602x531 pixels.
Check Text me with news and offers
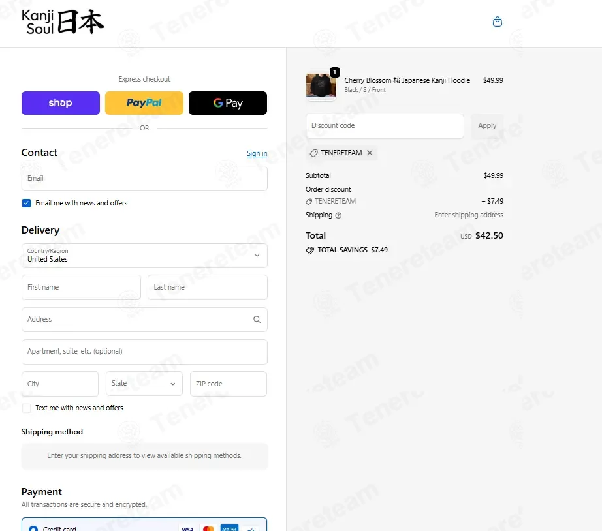click(26, 408)
